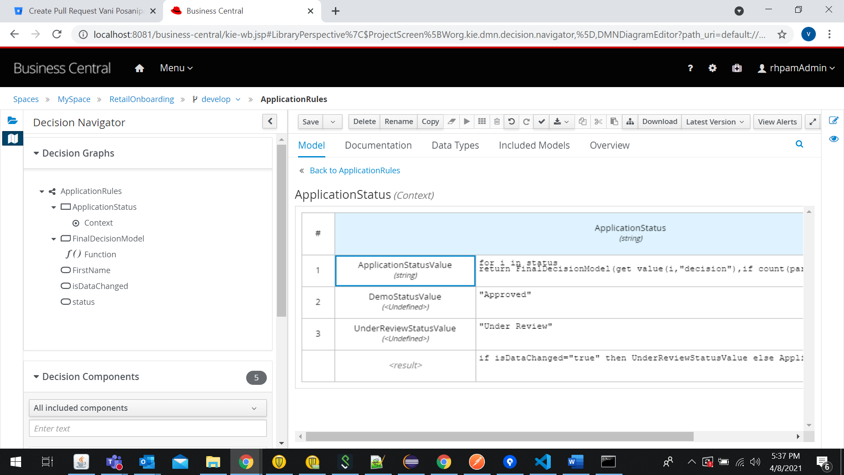The height and width of the screenshot is (475, 844).
Task: Toggle the eye preview icon on the right sidebar
Action: (833, 139)
